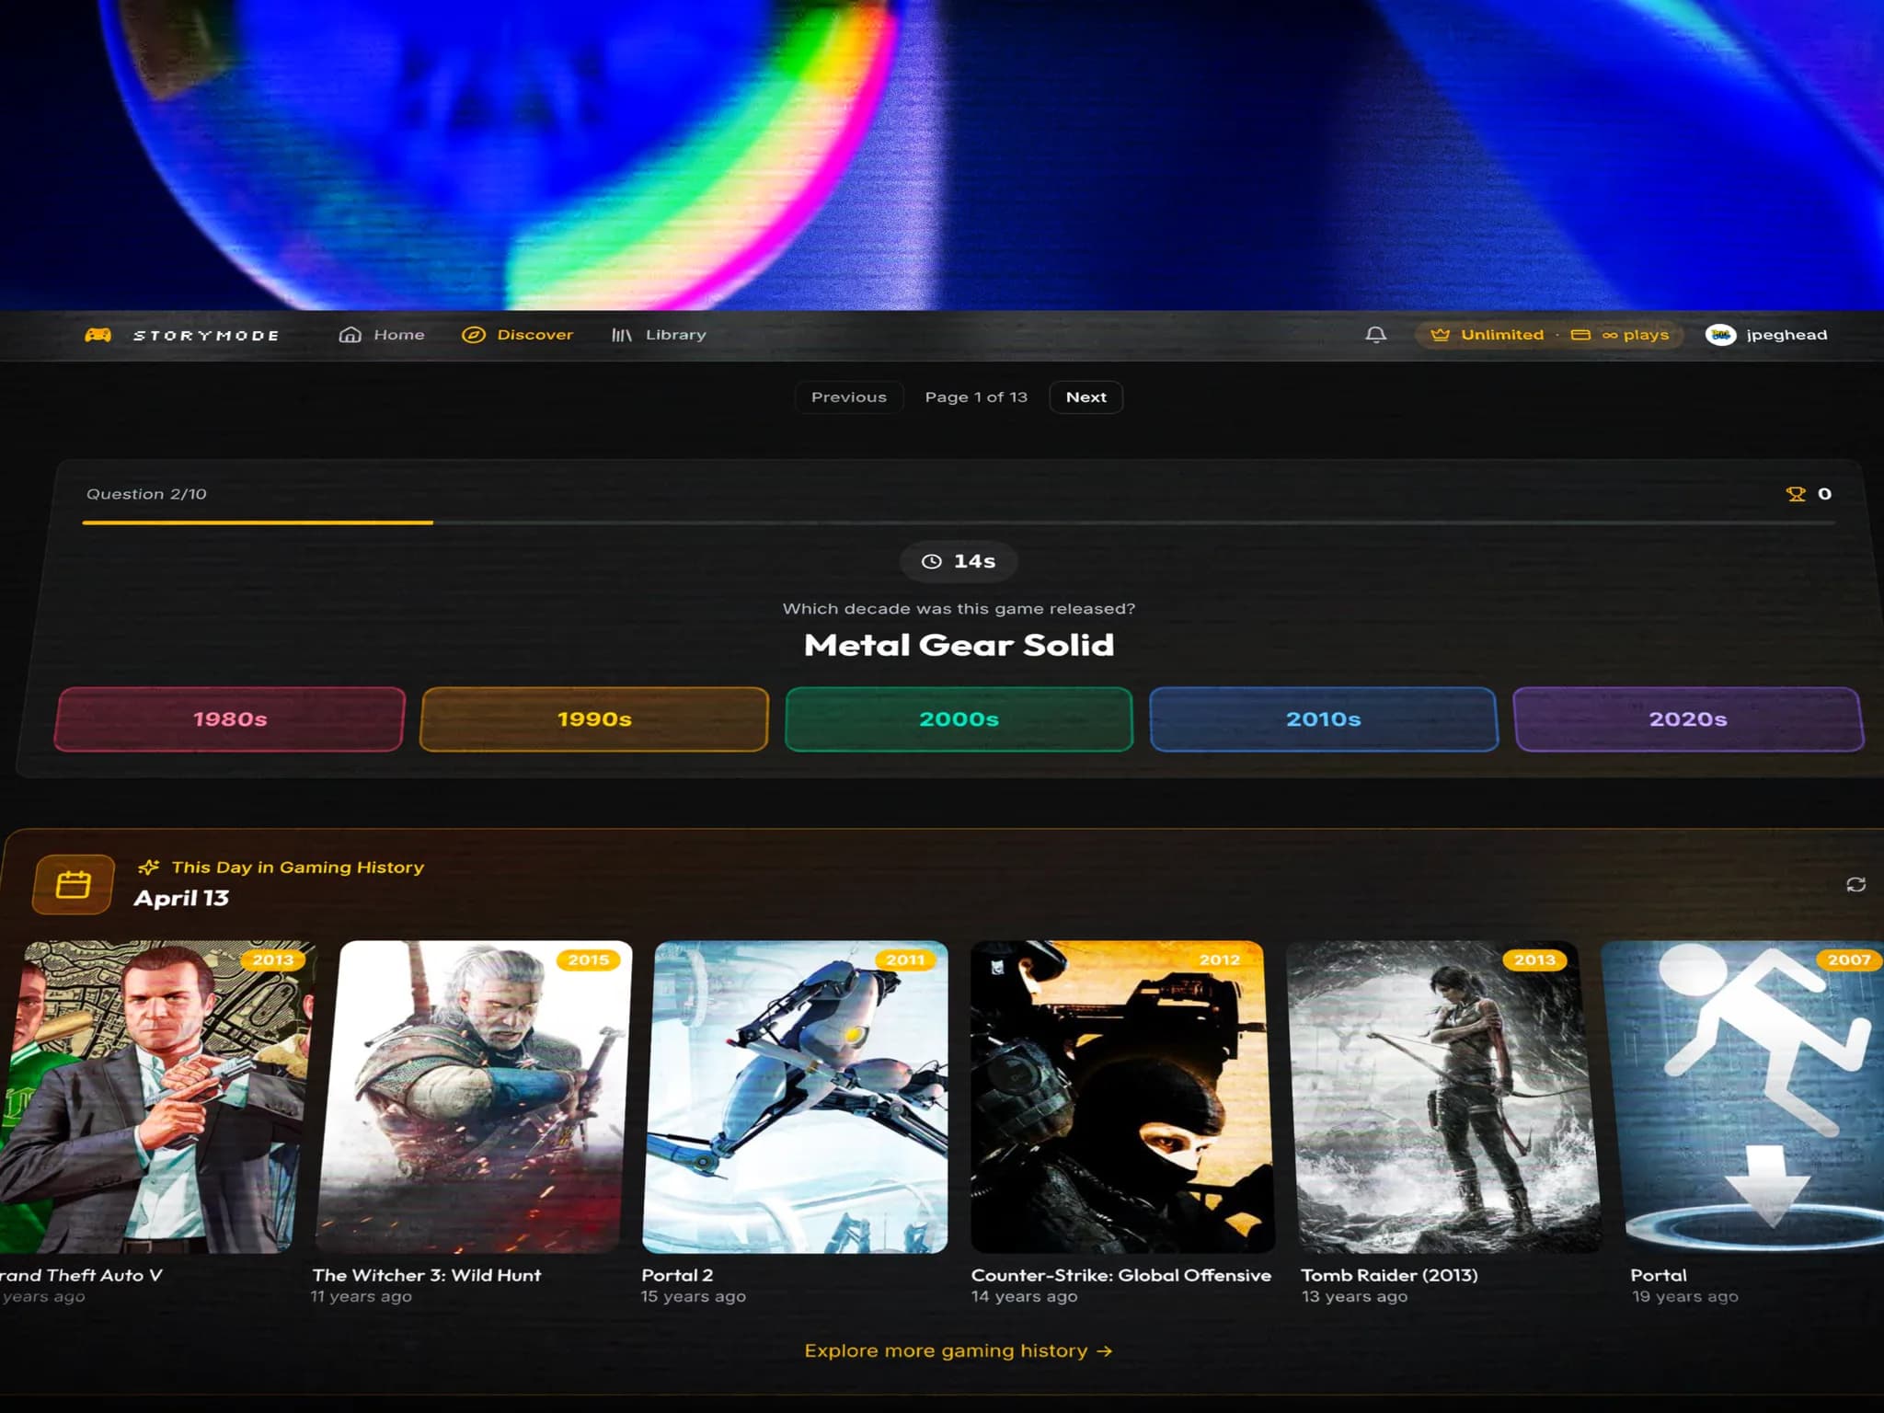The width and height of the screenshot is (1884, 1413).
Task: Open the Discover tab
Action: coord(517,335)
